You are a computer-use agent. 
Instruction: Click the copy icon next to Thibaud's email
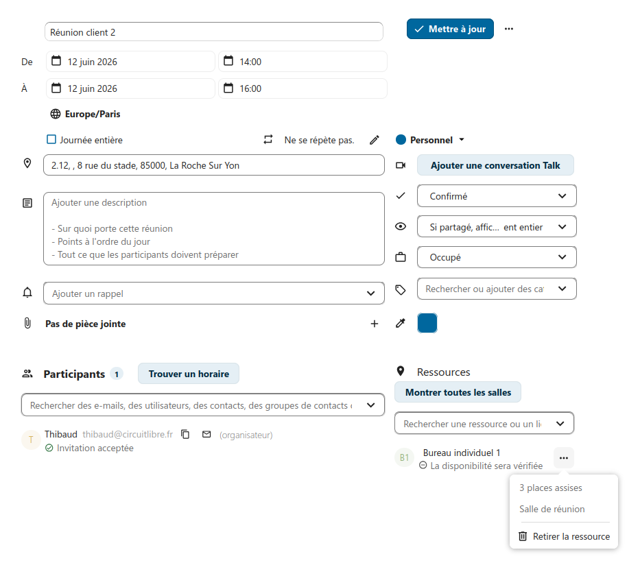tap(185, 434)
